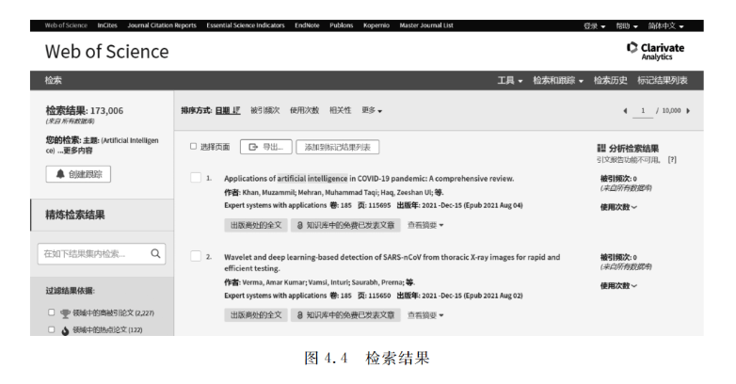Open 出版商处的全文 for result 1
This screenshot has width=736, height=384.
tap(256, 225)
